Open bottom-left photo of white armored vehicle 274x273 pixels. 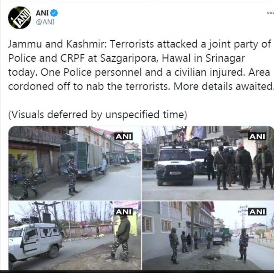(x=75, y=236)
